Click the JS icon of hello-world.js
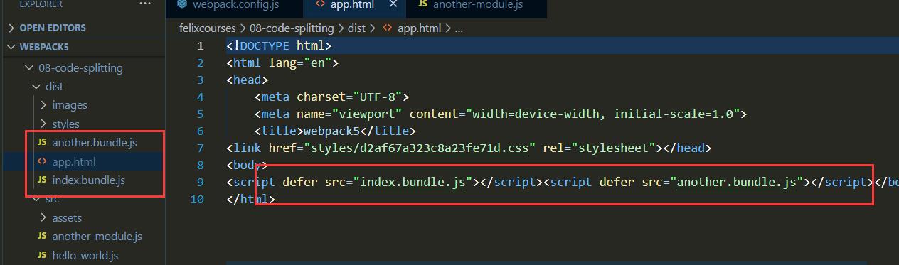The height and width of the screenshot is (265, 899). (42, 255)
